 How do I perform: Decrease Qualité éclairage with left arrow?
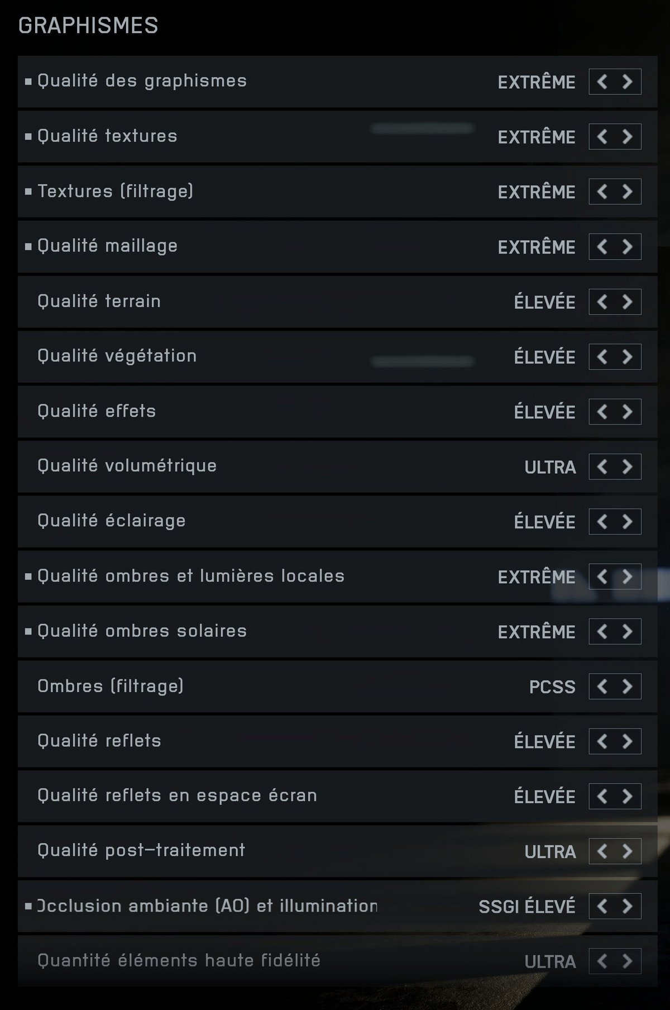pos(602,521)
